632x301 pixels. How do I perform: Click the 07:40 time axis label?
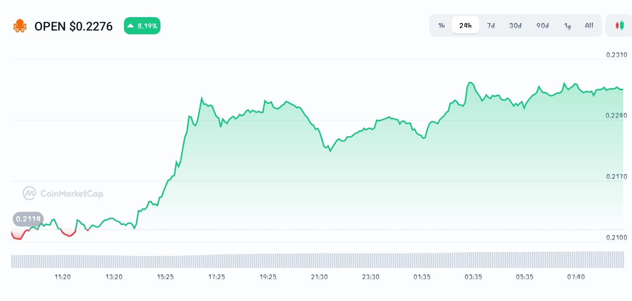coord(576,277)
